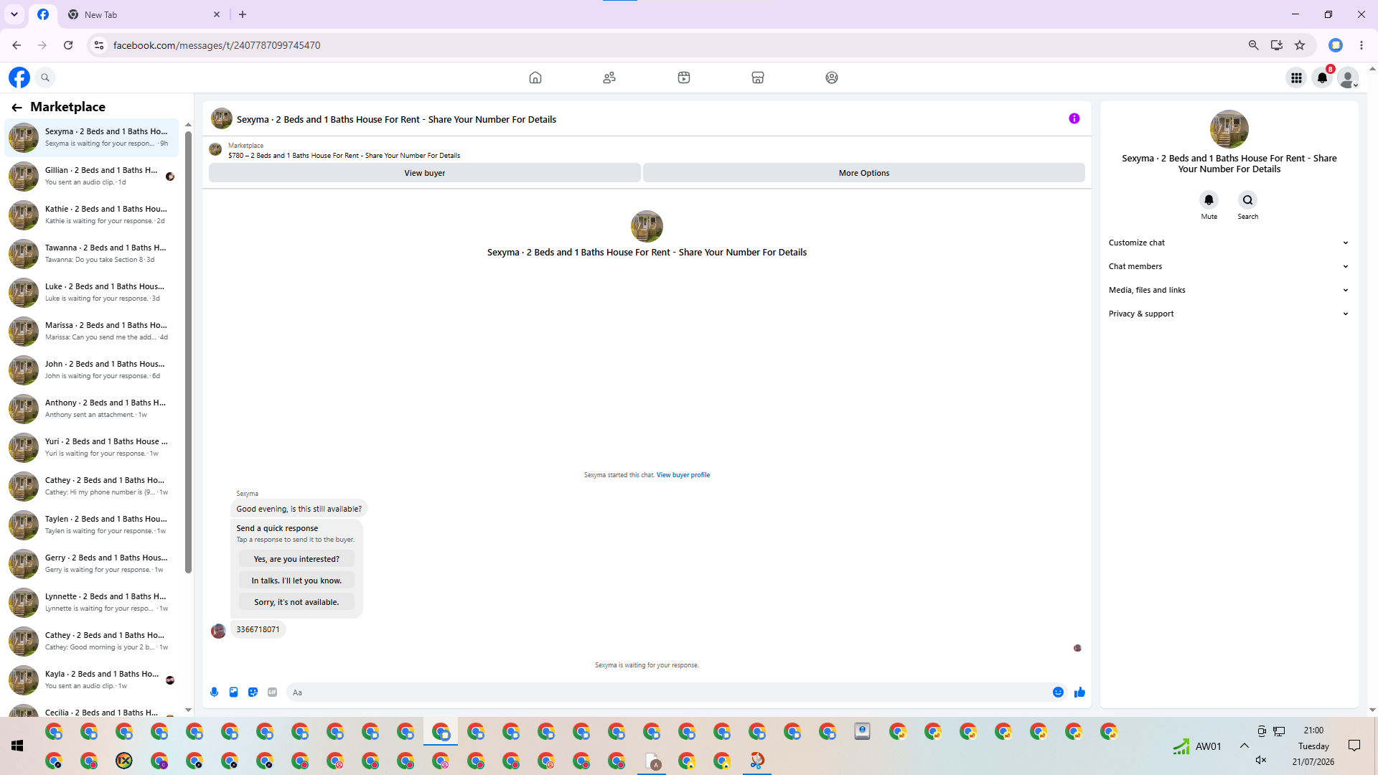Open Chrome zoom magnifier in address bar

tap(1254, 45)
